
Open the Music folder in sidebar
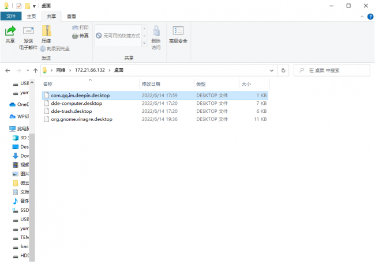(21, 201)
